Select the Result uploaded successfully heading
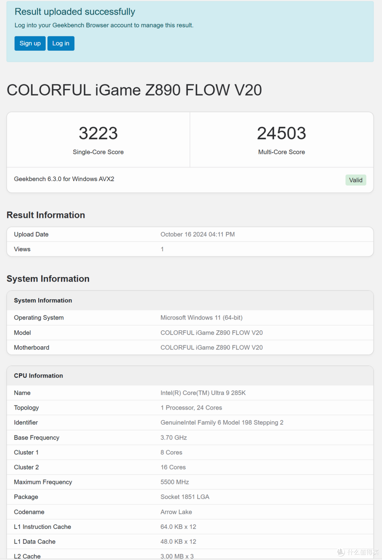 pyautogui.click(x=75, y=12)
